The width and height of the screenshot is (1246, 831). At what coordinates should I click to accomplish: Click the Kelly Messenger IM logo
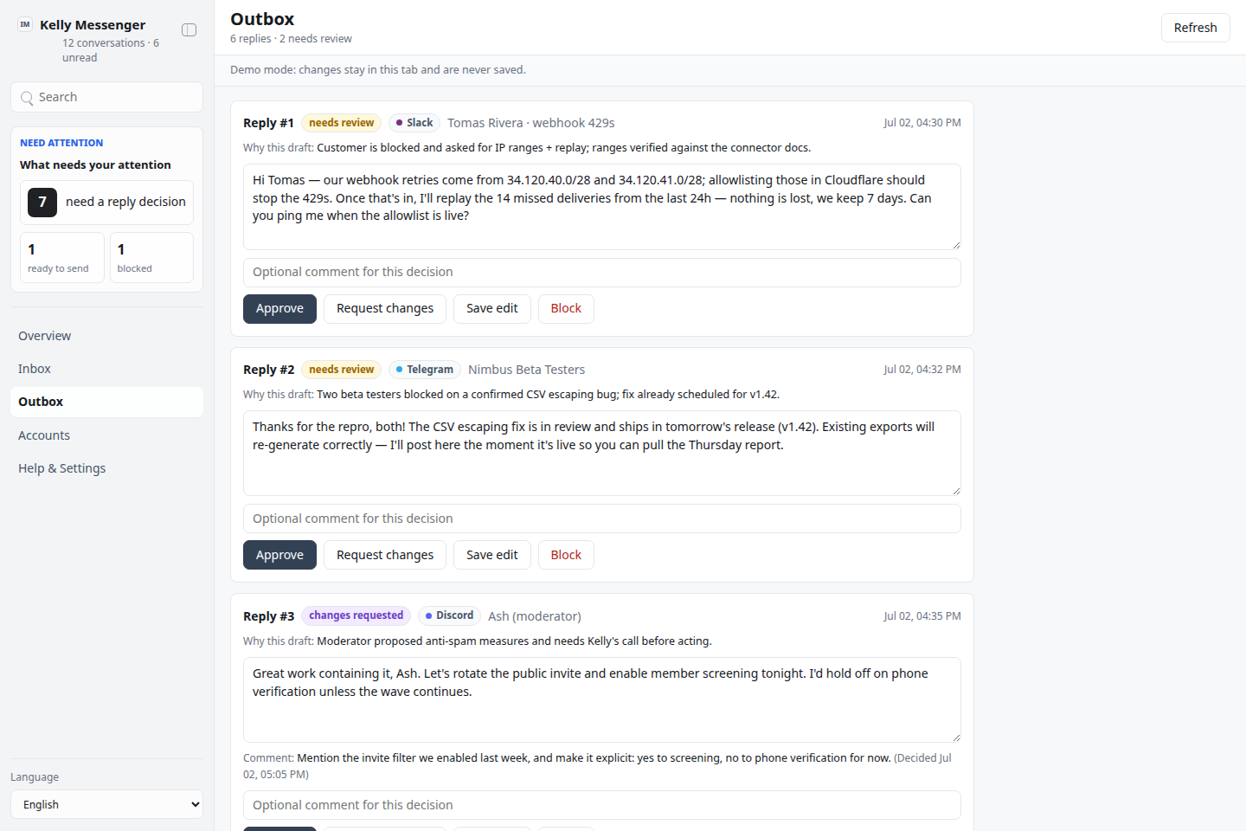coord(25,24)
